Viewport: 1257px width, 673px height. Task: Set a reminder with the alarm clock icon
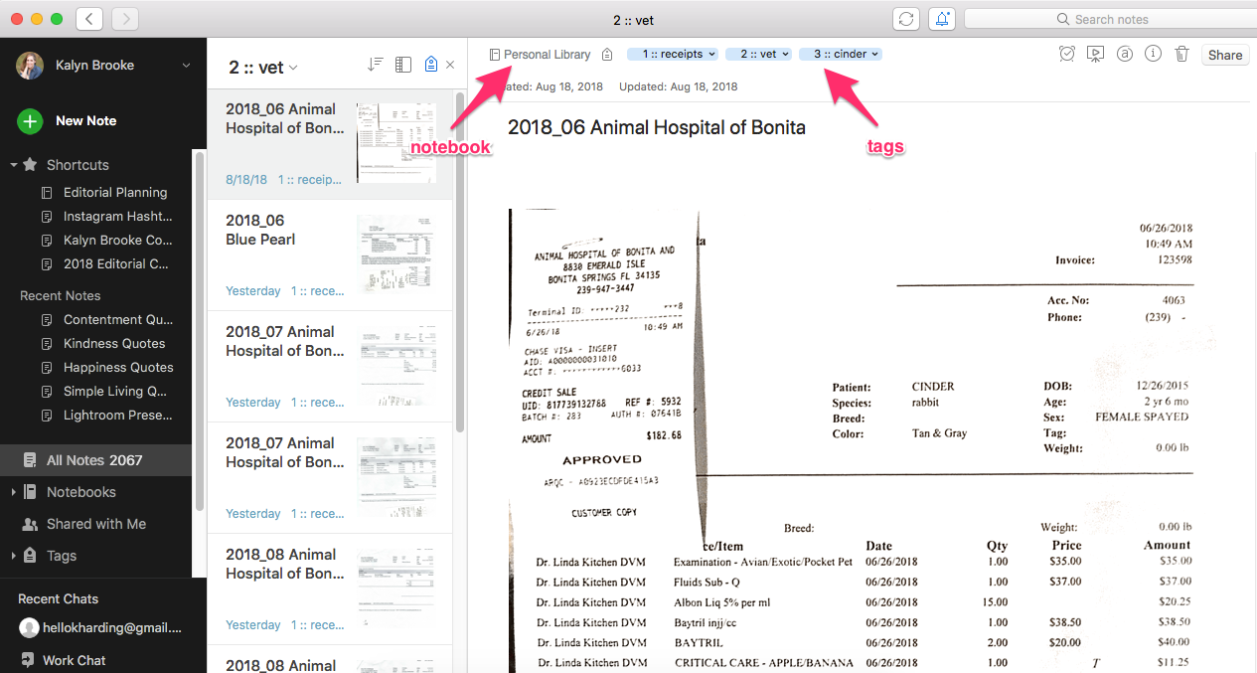click(1067, 55)
